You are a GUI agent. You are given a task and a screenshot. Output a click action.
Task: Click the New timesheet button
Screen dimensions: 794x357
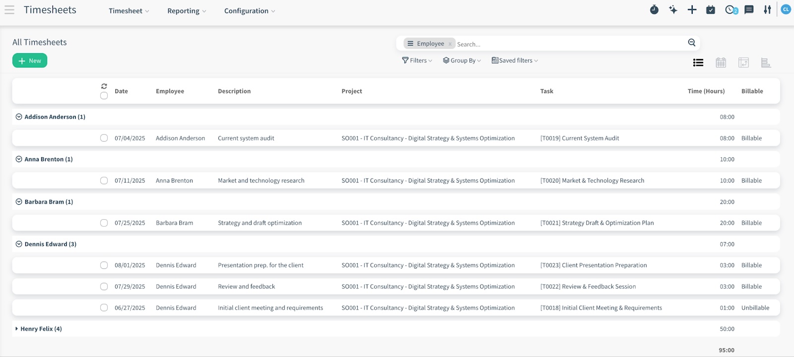[30, 60]
